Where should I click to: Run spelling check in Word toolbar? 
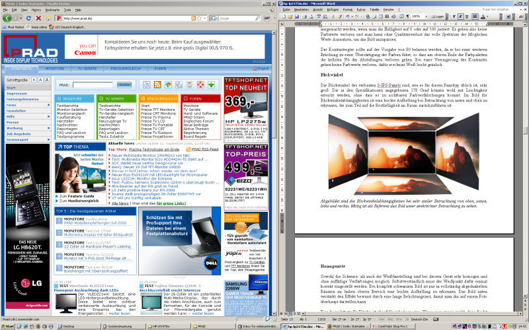319,16
